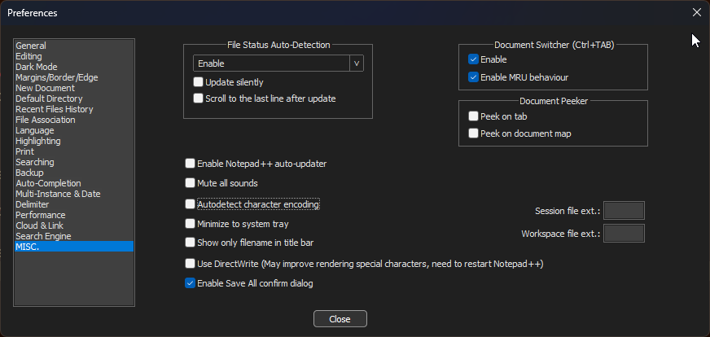Select Search Engine category
Screen dimensions: 710x337
[x=74, y=236]
